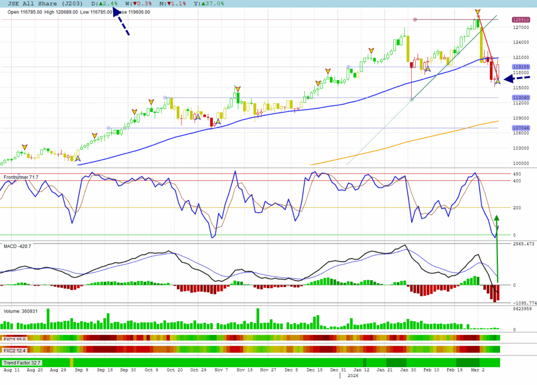Click the FXC2 12.4 heatmap label
Image resolution: width=537 pixels, height=385 pixels.
pyautogui.click(x=16, y=349)
